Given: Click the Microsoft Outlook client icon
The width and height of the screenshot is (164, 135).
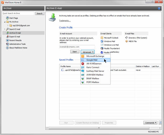Looking at the screenshot, I should click(x=102, y=38).
